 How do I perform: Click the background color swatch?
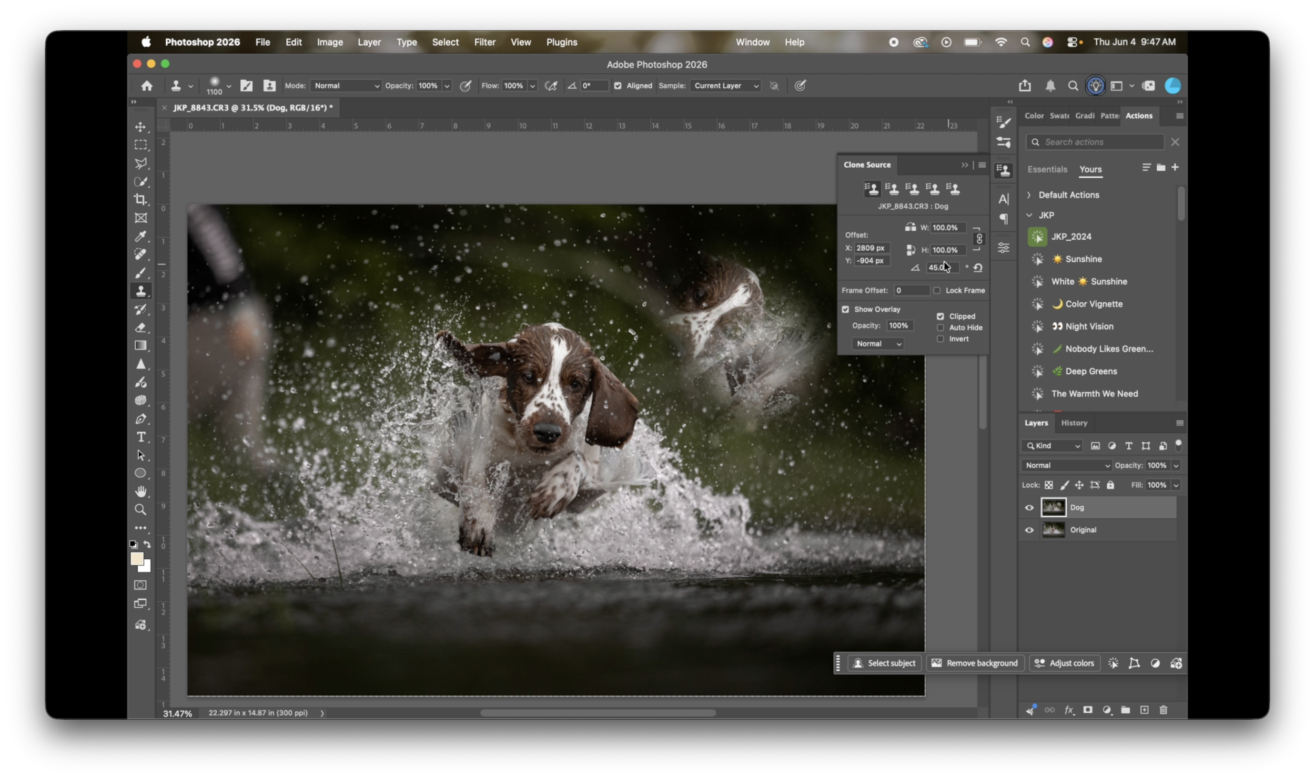coord(147,568)
